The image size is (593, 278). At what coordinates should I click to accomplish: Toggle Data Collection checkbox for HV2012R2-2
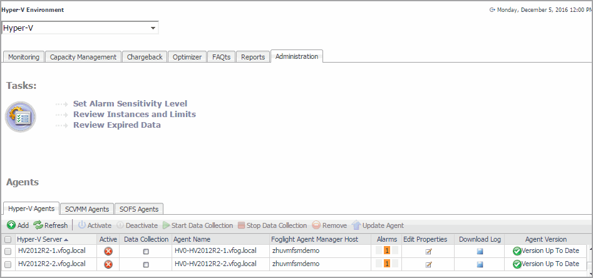146,265
